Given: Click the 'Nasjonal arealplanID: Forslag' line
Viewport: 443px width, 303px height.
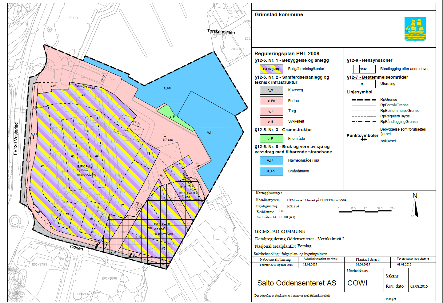Looking at the screenshot, I should [x=283, y=246].
